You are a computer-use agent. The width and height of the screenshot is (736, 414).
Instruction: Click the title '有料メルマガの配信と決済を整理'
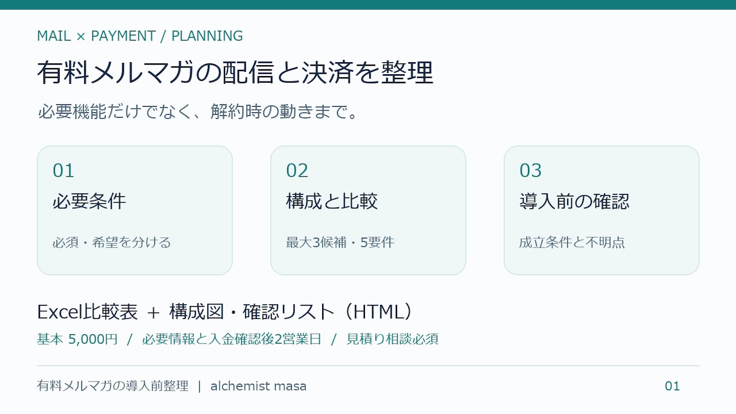pyautogui.click(x=235, y=73)
